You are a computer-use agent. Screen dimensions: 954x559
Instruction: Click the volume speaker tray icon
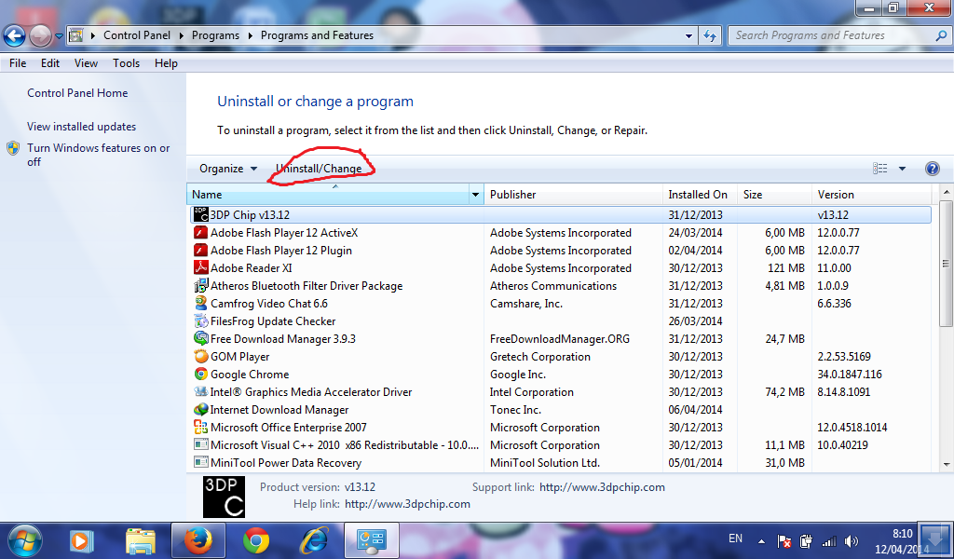[x=852, y=540]
